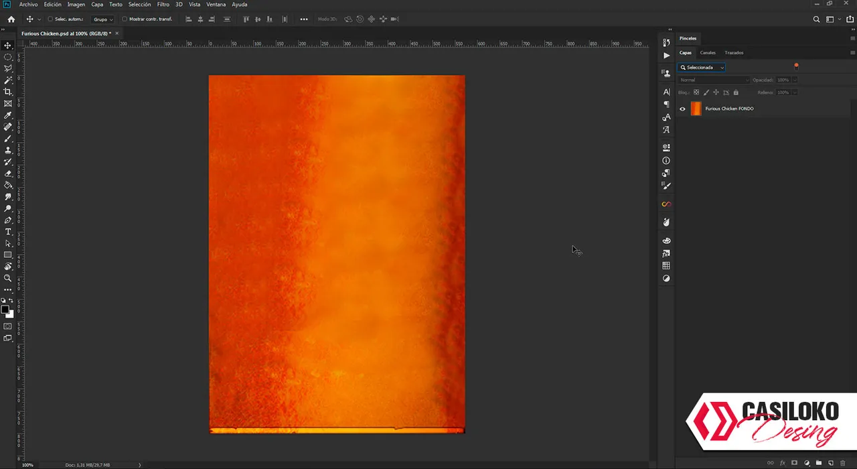Select the Eraser tool
The width and height of the screenshot is (857, 469).
pos(8,174)
